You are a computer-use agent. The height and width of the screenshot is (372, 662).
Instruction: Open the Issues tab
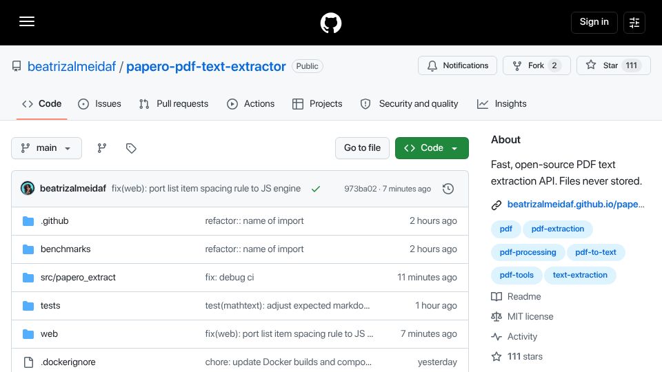point(99,104)
